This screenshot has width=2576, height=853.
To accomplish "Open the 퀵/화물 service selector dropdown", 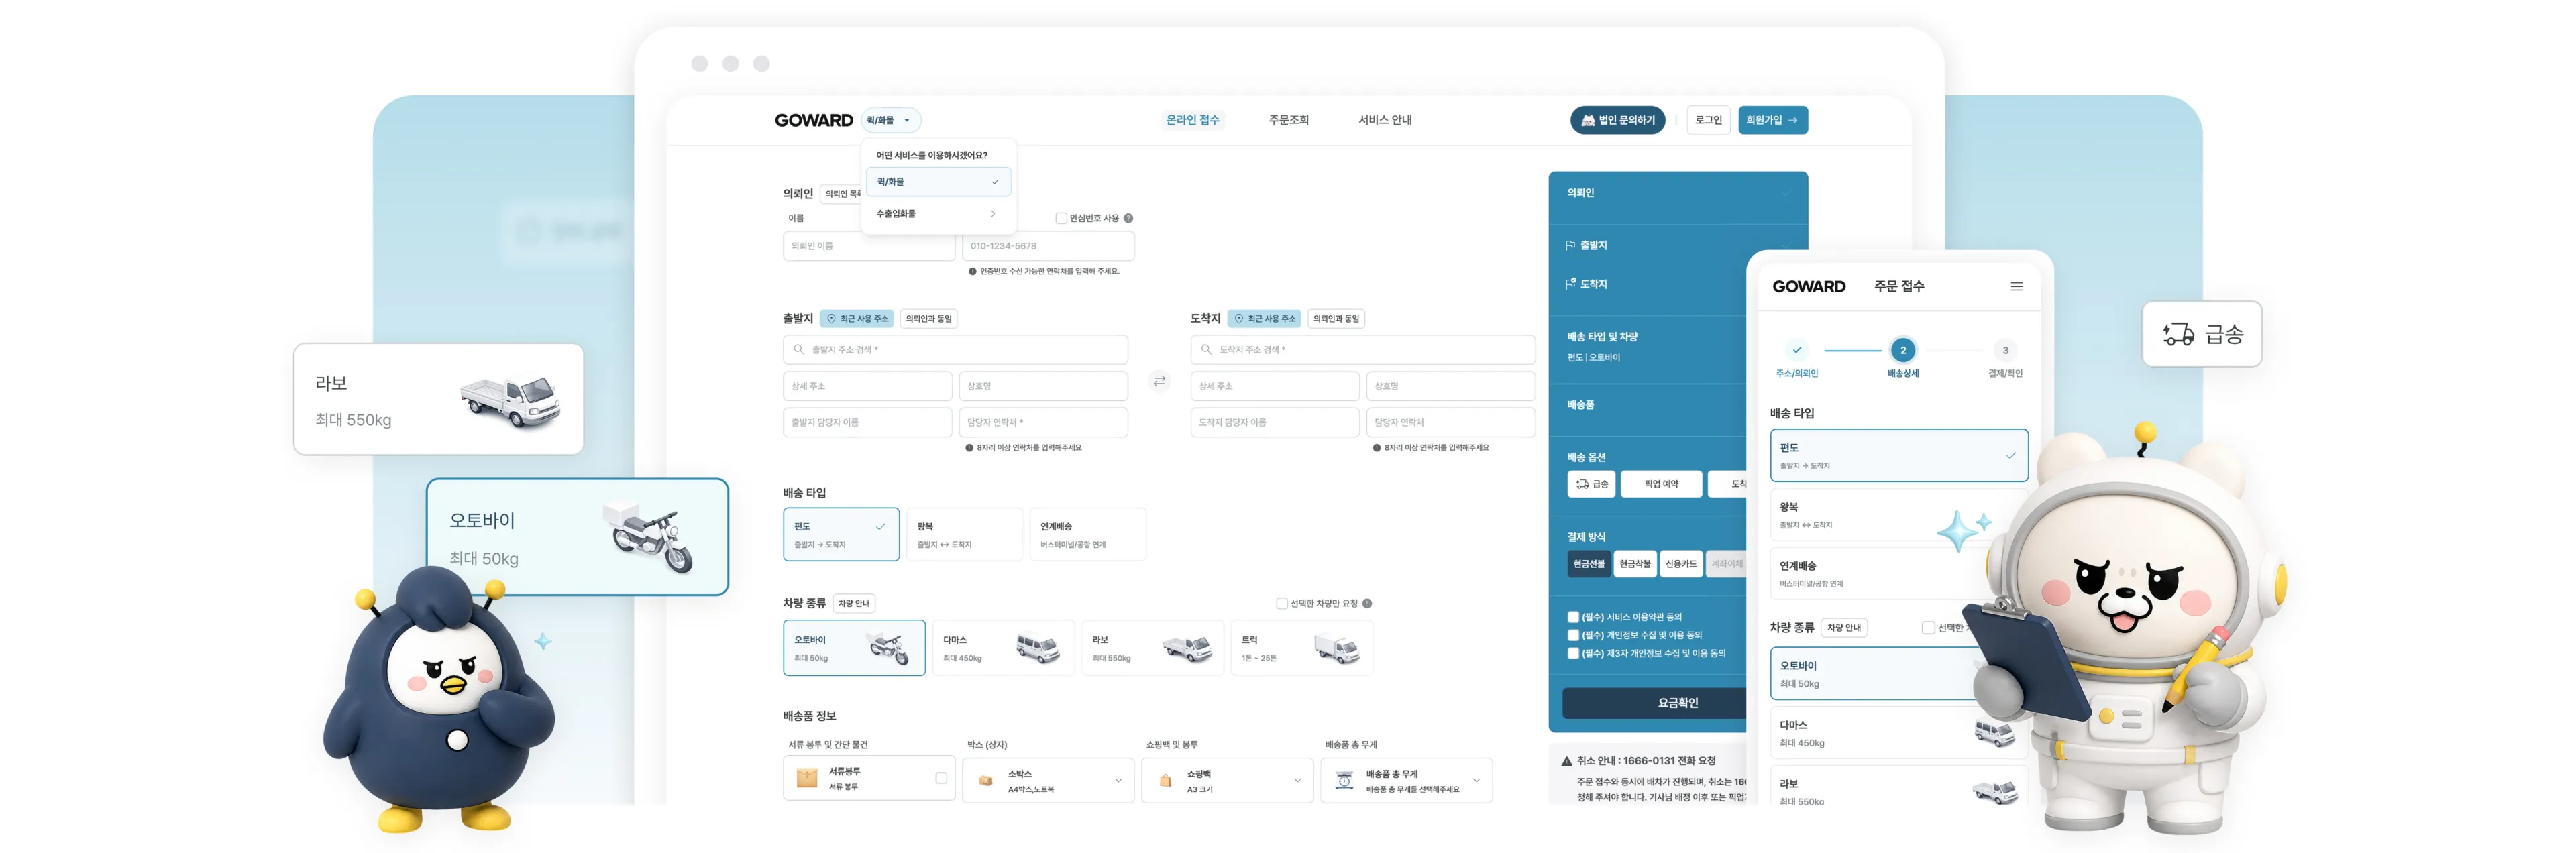I will pyautogui.click(x=890, y=120).
